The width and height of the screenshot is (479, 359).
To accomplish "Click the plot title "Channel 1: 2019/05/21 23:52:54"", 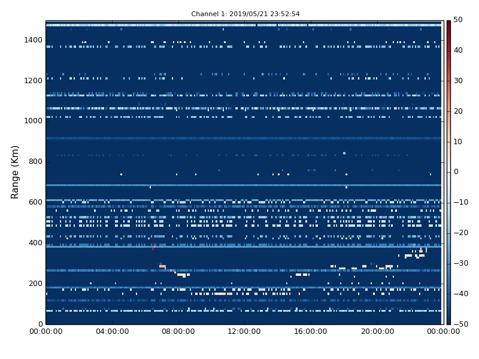I will (x=245, y=14).
